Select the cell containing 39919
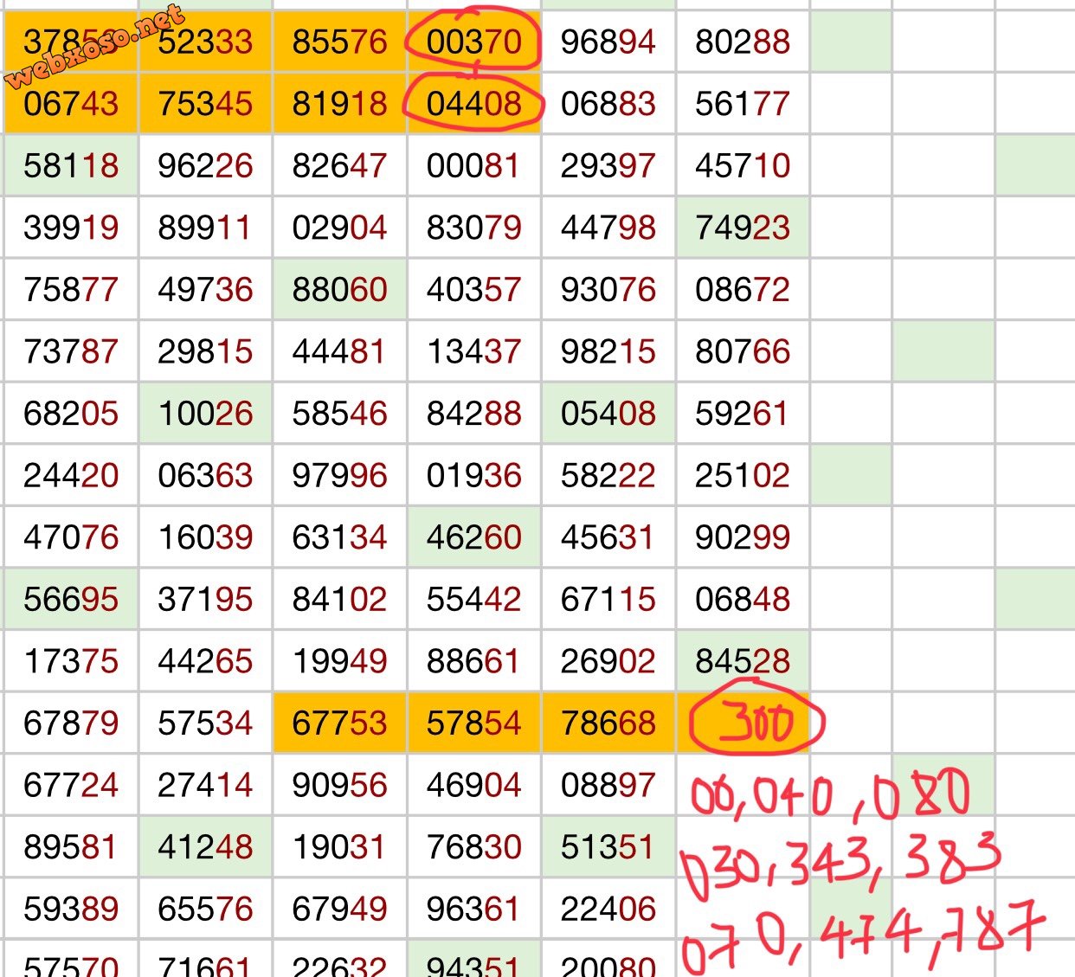The width and height of the screenshot is (1075, 977). click(71, 228)
